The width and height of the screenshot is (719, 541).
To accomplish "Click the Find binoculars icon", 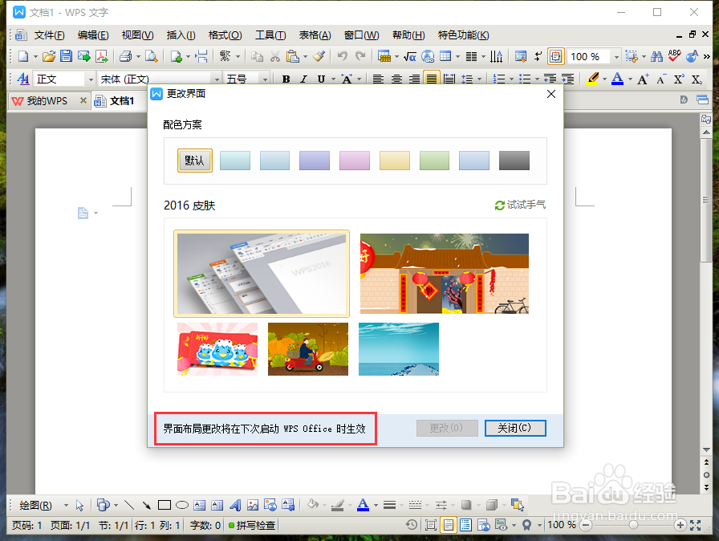I will click(656, 56).
